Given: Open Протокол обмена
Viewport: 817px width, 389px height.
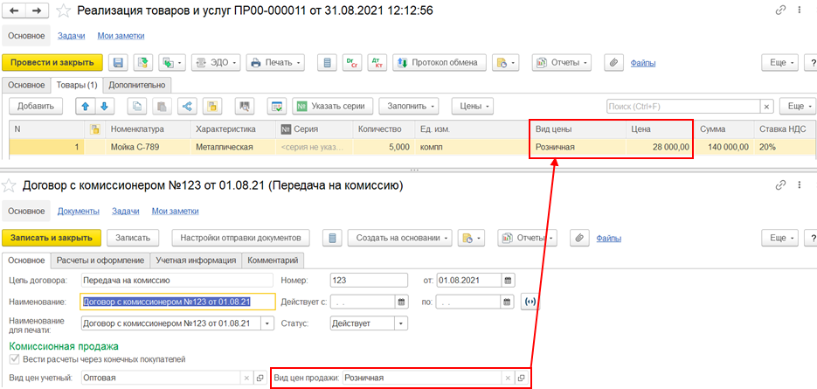Looking at the screenshot, I should [439, 63].
